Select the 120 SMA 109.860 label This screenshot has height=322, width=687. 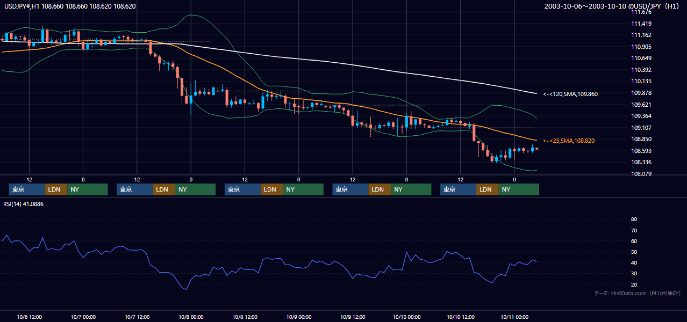click(x=570, y=94)
